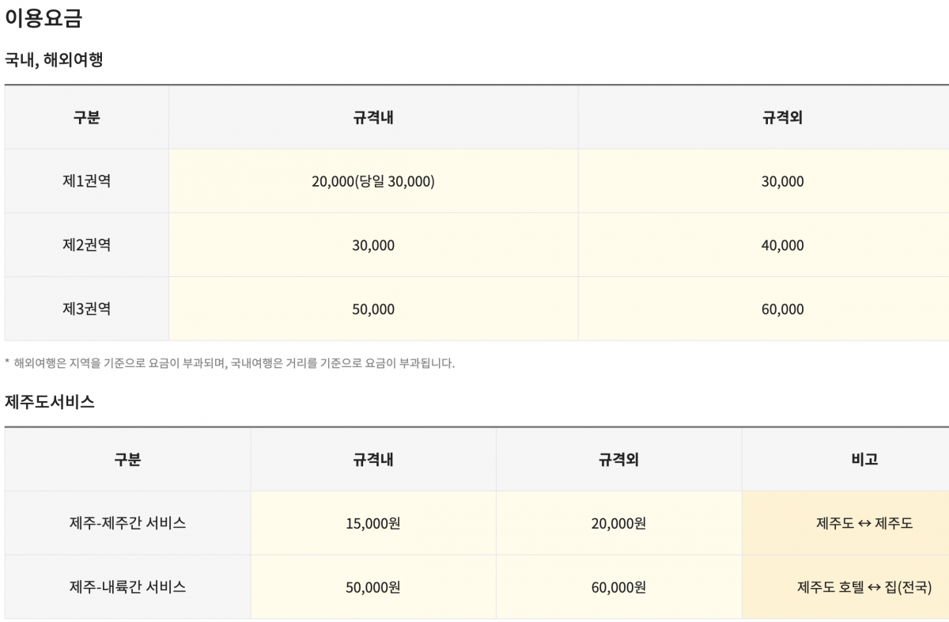The height and width of the screenshot is (622, 949).
Task: Click the 제주도 ↔ 제주도 note cell
Action: pyautogui.click(x=864, y=523)
